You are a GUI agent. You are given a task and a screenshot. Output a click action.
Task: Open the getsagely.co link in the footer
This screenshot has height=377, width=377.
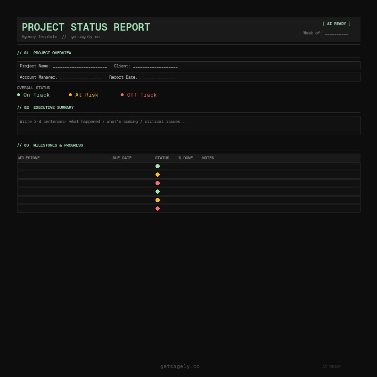click(x=180, y=366)
